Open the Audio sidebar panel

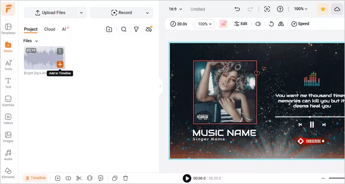coord(8,155)
